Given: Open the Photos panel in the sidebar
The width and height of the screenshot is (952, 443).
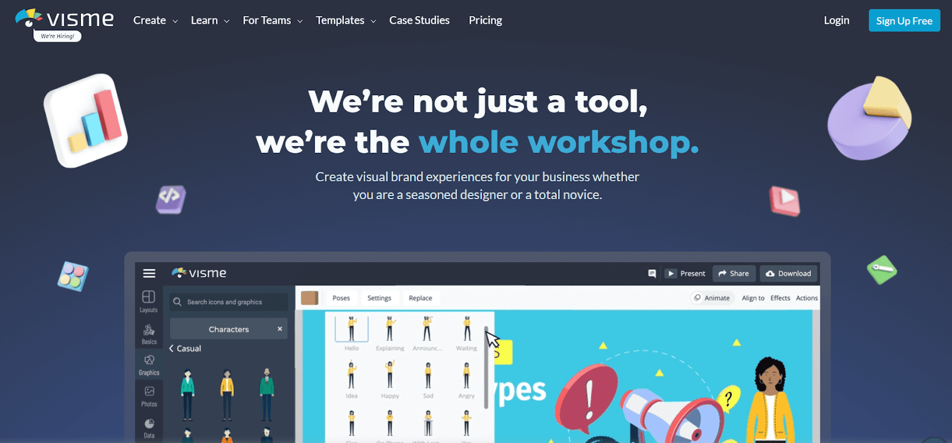Looking at the screenshot, I should pos(149,396).
